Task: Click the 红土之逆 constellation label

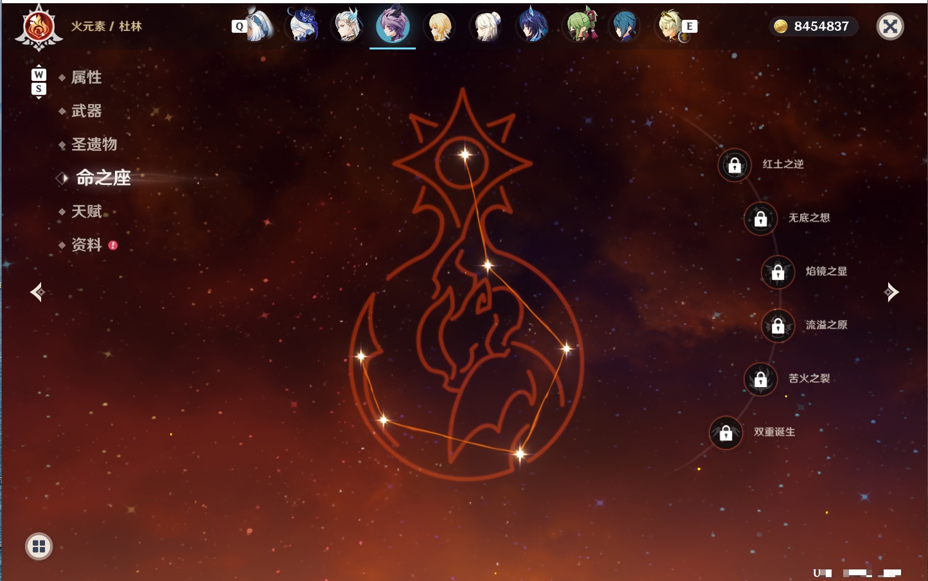Action: coord(783,164)
